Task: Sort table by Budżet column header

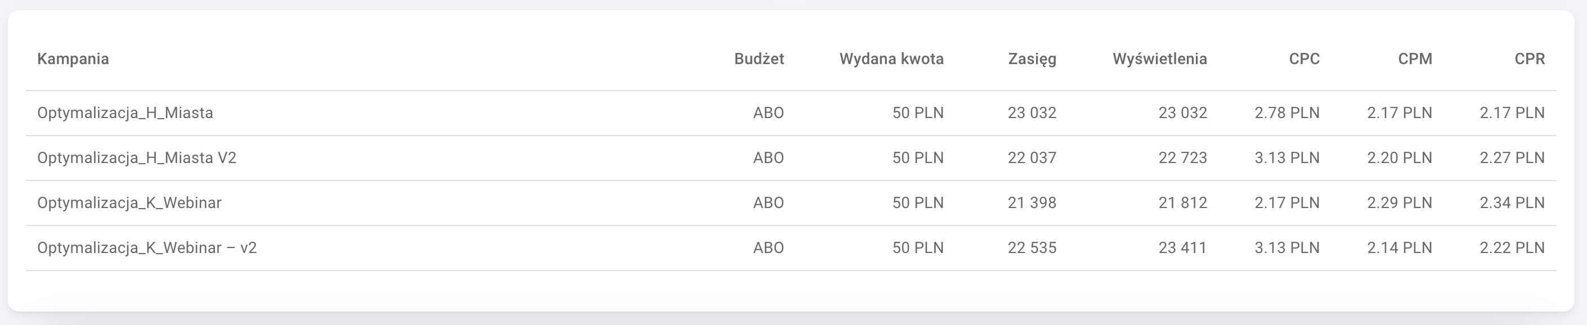Action: pos(759,59)
